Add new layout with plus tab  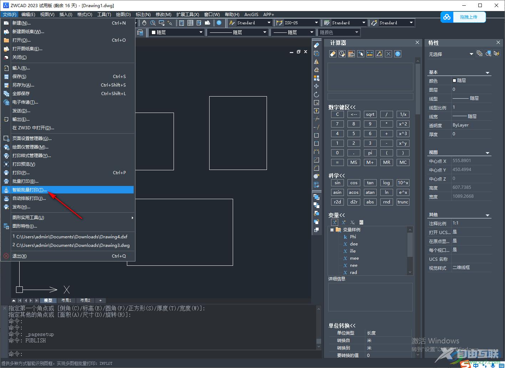101,300
